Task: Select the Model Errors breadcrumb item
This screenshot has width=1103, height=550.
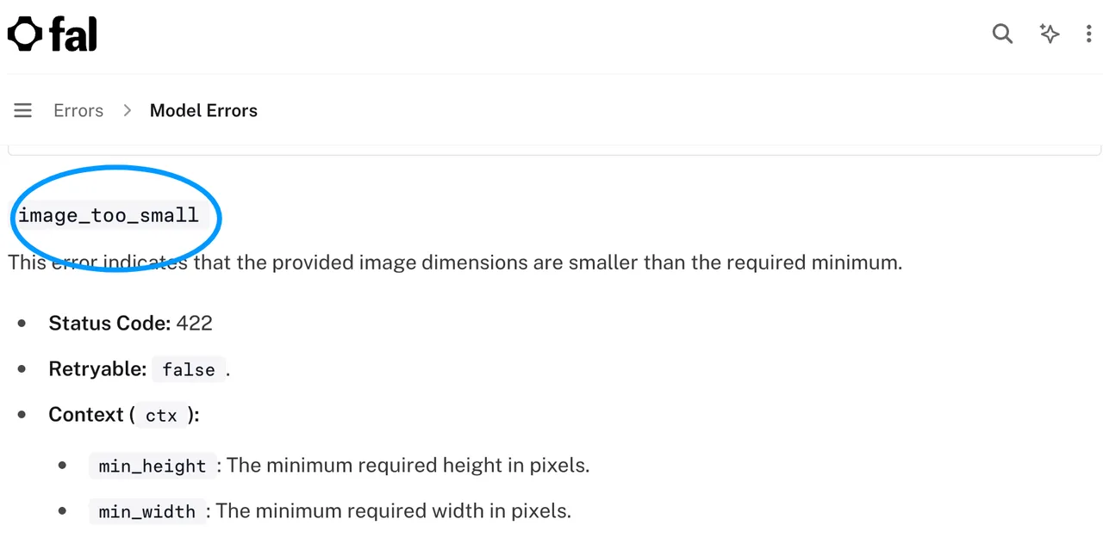Action: click(x=203, y=110)
